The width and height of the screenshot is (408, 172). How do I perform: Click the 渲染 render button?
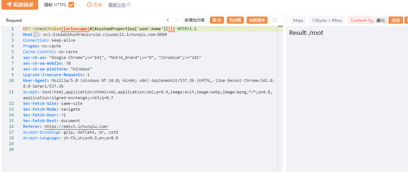point(395,20)
